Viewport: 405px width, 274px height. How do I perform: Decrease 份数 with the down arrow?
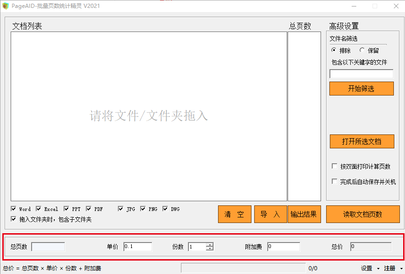pos(210,249)
